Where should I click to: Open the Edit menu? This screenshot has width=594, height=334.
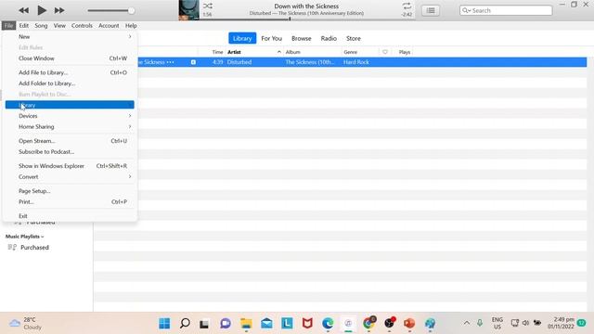pyautogui.click(x=24, y=26)
